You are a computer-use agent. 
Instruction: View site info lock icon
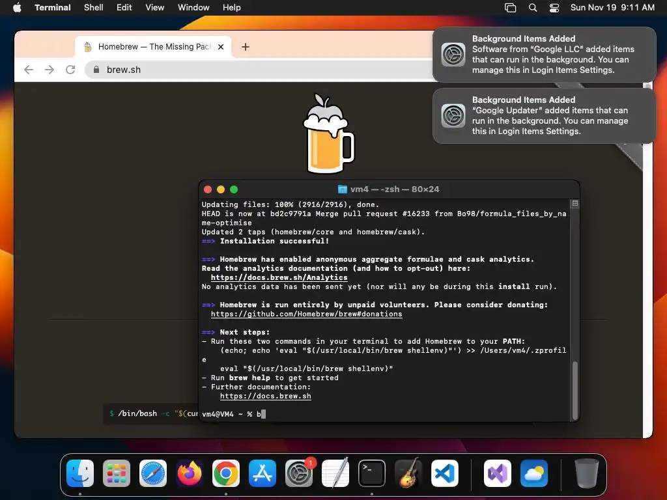pos(96,70)
